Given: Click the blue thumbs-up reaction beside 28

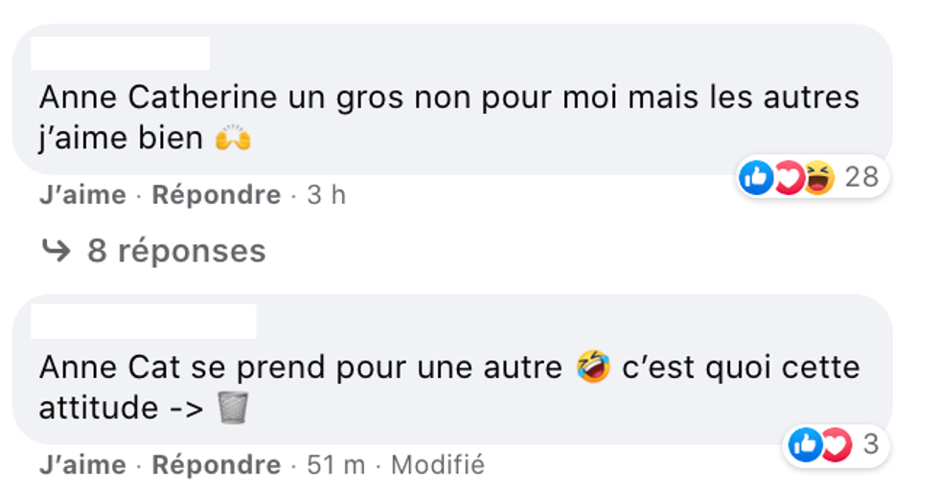Looking at the screenshot, I should pyautogui.click(x=755, y=178).
